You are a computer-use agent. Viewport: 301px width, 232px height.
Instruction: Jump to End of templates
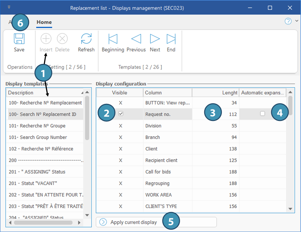pyautogui.click(x=171, y=39)
